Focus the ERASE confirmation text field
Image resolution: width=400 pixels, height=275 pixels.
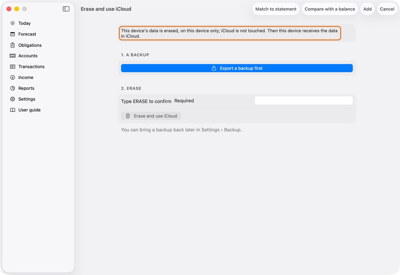click(304, 101)
